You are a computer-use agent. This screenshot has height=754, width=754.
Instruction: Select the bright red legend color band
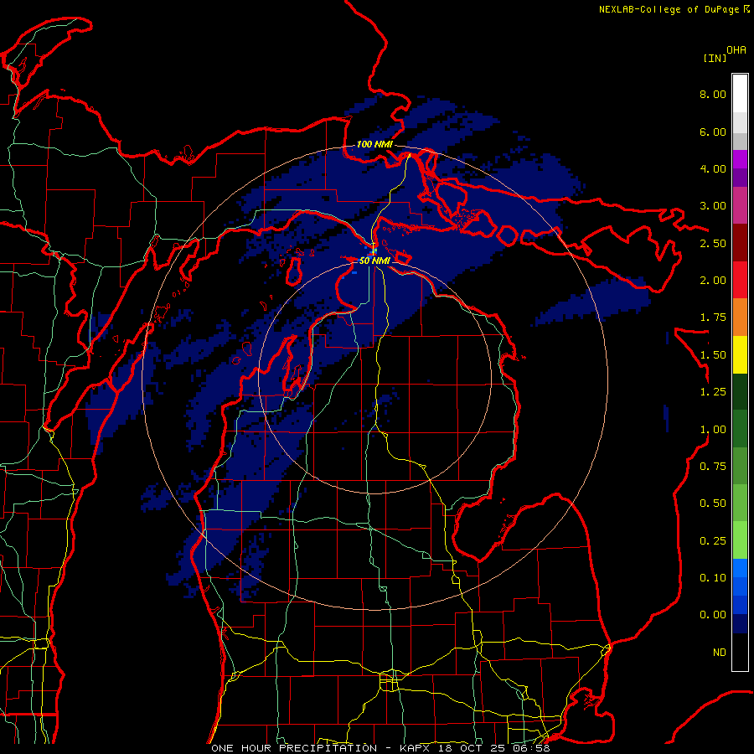pos(740,280)
